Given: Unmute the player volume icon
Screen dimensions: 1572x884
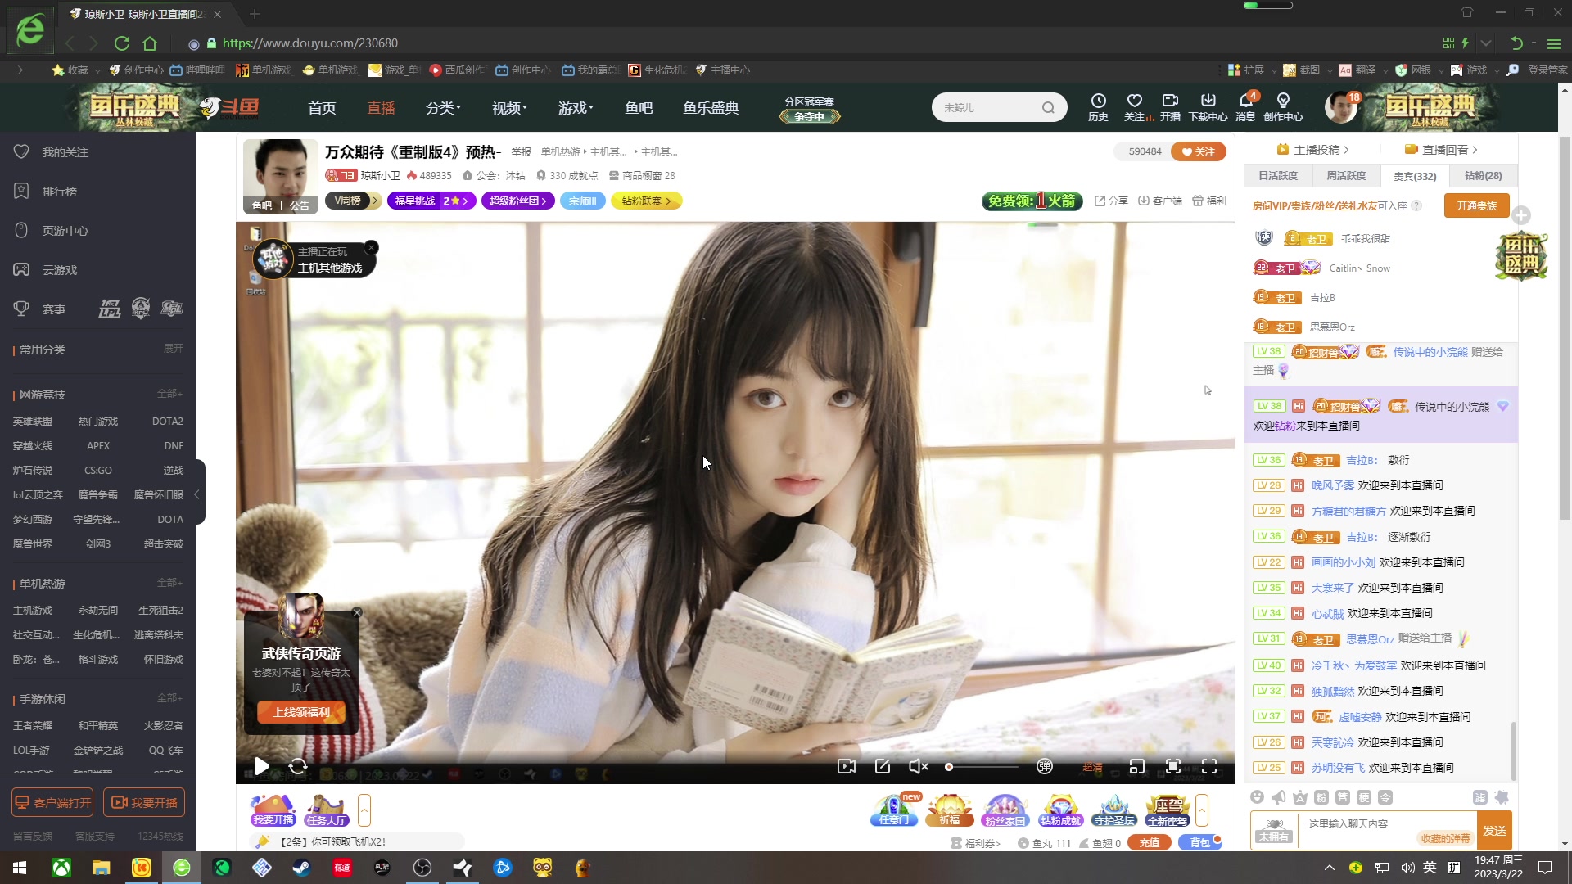Looking at the screenshot, I should [918, 766].
